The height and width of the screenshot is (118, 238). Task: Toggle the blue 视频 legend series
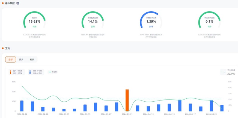36,72
